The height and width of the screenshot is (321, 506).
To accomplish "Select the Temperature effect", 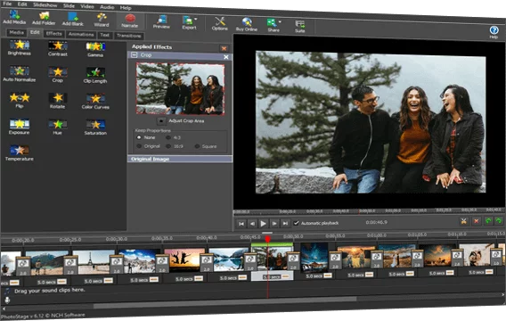I will [20, 152].
